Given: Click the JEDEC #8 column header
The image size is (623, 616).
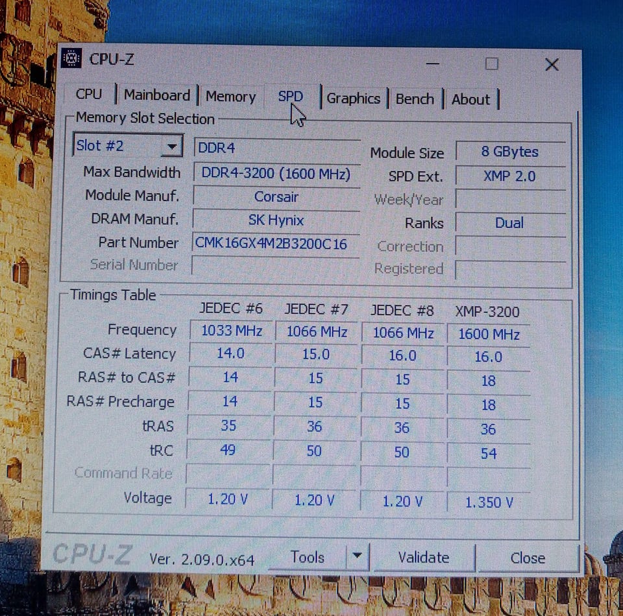Looking at the screenshot, I should click(402, 311).
